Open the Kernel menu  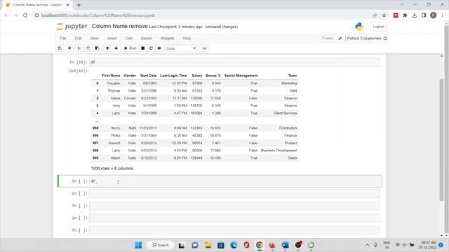(147, 38)
